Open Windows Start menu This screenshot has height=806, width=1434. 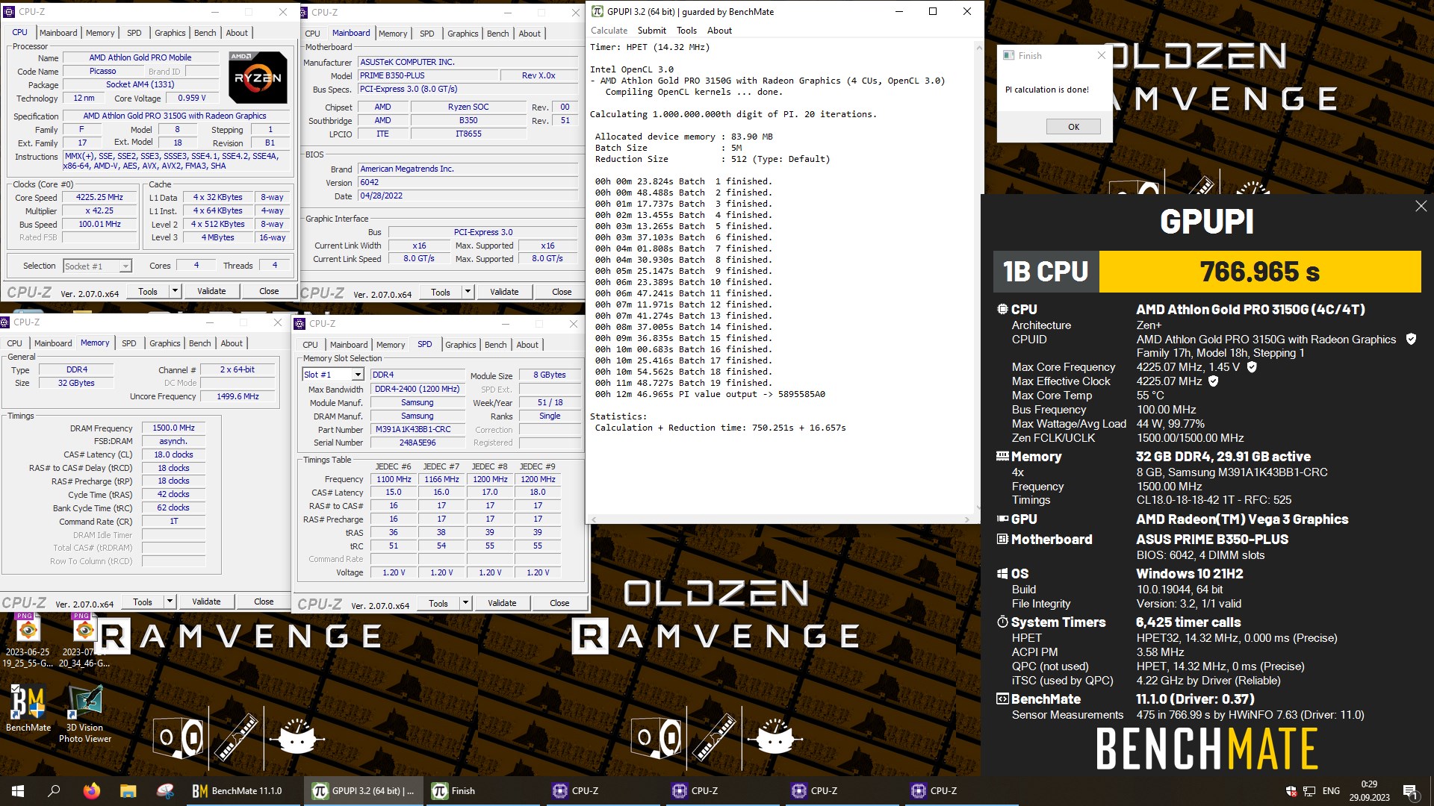18,790
